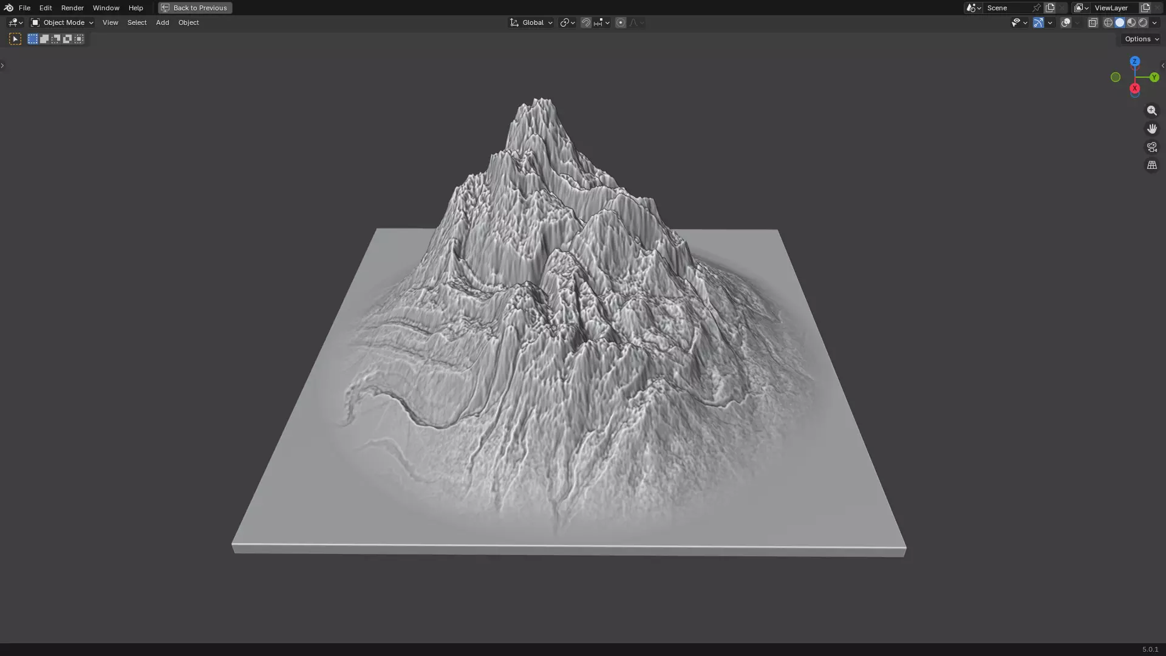Viewport: 1166px width, 656px height.
Task: Open the Window menu
Action: pos(106,8)
